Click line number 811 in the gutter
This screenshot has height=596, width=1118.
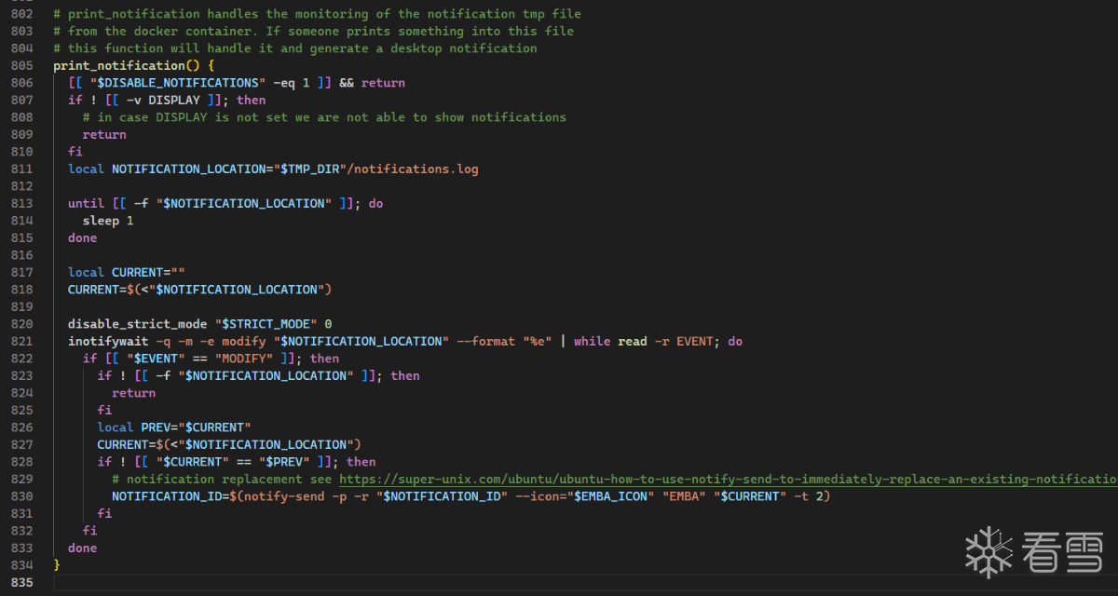20,169
